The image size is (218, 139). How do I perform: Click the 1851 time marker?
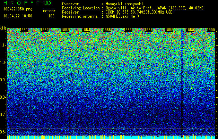tap(24, 30)
